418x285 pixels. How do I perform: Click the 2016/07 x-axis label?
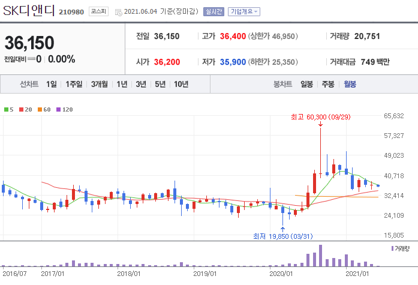(x=14, y=274)
